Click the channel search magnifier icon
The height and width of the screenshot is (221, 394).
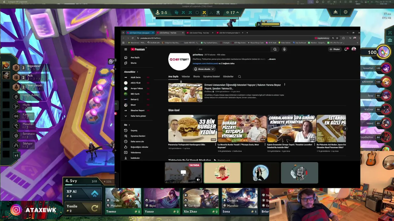(239, 76)
